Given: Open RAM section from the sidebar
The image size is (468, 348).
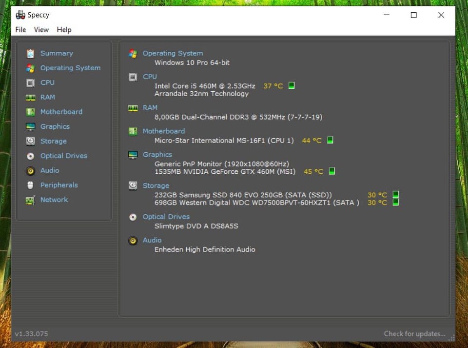Looking at the screenshot, I should (x=48, y=97).
